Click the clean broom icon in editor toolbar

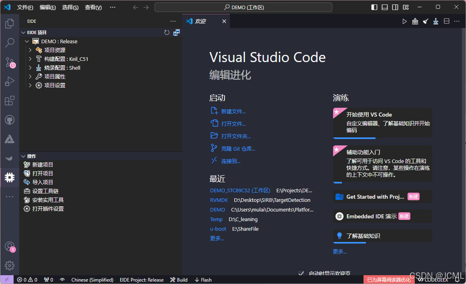click(426, 21)
